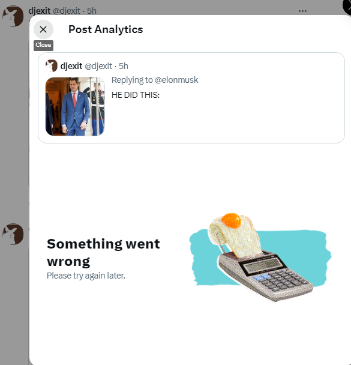Click djexit's avatar inside the analytics post card
Image resolution: width=351 pixels, height=365 pixels.
tap(51, 66)
